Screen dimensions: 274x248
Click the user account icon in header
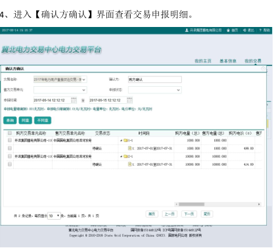(187, 30)
